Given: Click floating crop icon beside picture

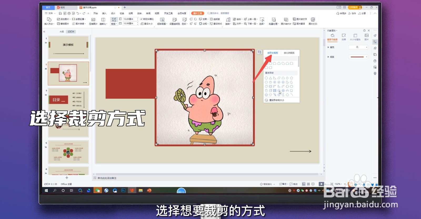Looking at the screenshot, I should point(260,52).
